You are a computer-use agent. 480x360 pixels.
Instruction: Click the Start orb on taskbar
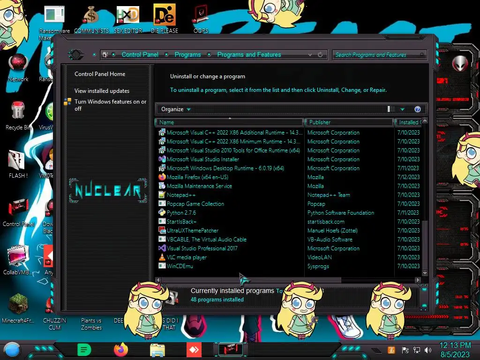point(12,350)
